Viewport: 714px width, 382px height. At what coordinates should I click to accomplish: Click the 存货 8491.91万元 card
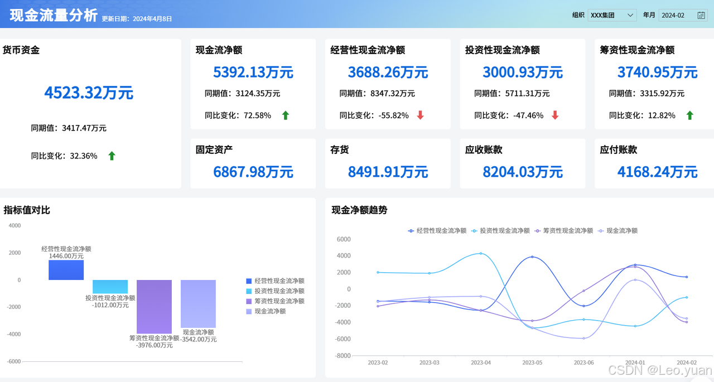[x=388, y=163]
